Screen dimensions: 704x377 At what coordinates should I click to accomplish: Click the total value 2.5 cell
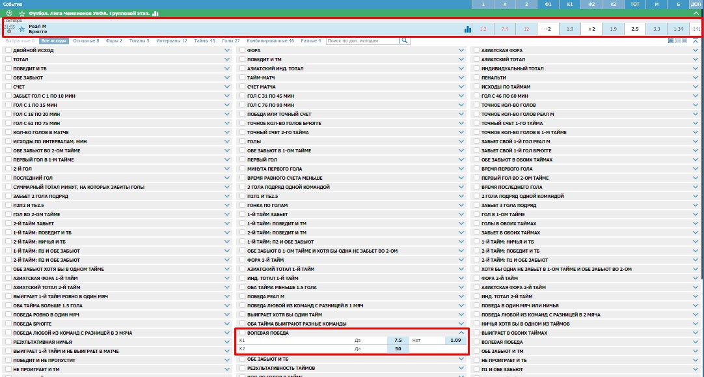point(634,29)
